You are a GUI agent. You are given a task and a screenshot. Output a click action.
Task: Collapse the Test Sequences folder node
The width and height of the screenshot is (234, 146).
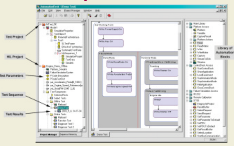click(x=44, y=92)
